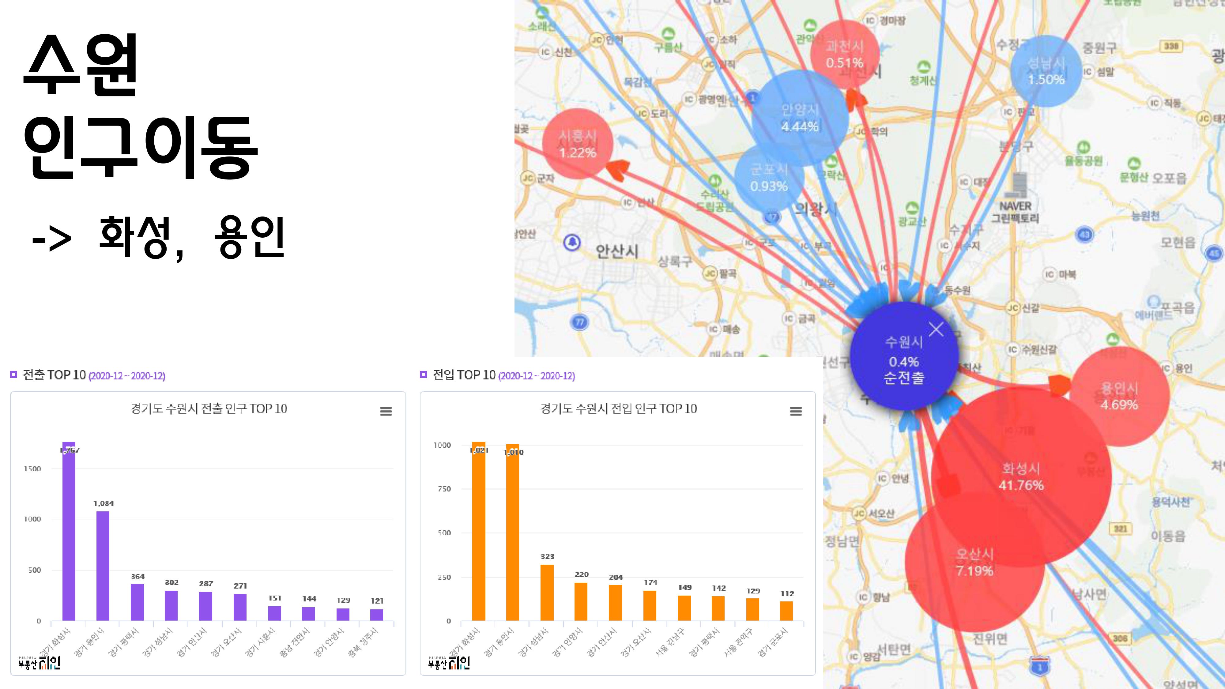Click the purple square icon beside 전입 TOP 10

click(x=423, y=375)
